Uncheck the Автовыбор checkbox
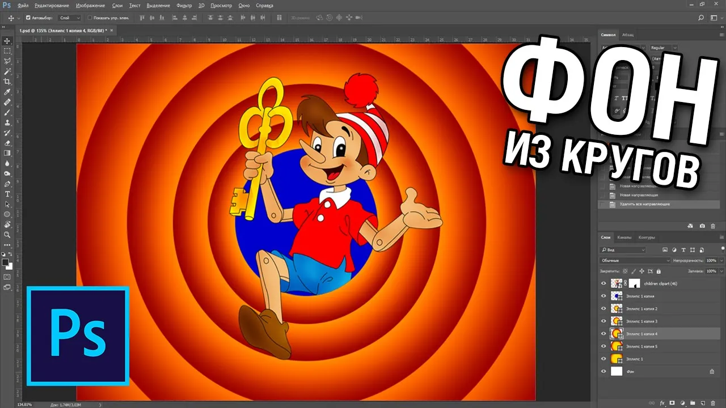 pyautogui.click(x=28, y=18)
